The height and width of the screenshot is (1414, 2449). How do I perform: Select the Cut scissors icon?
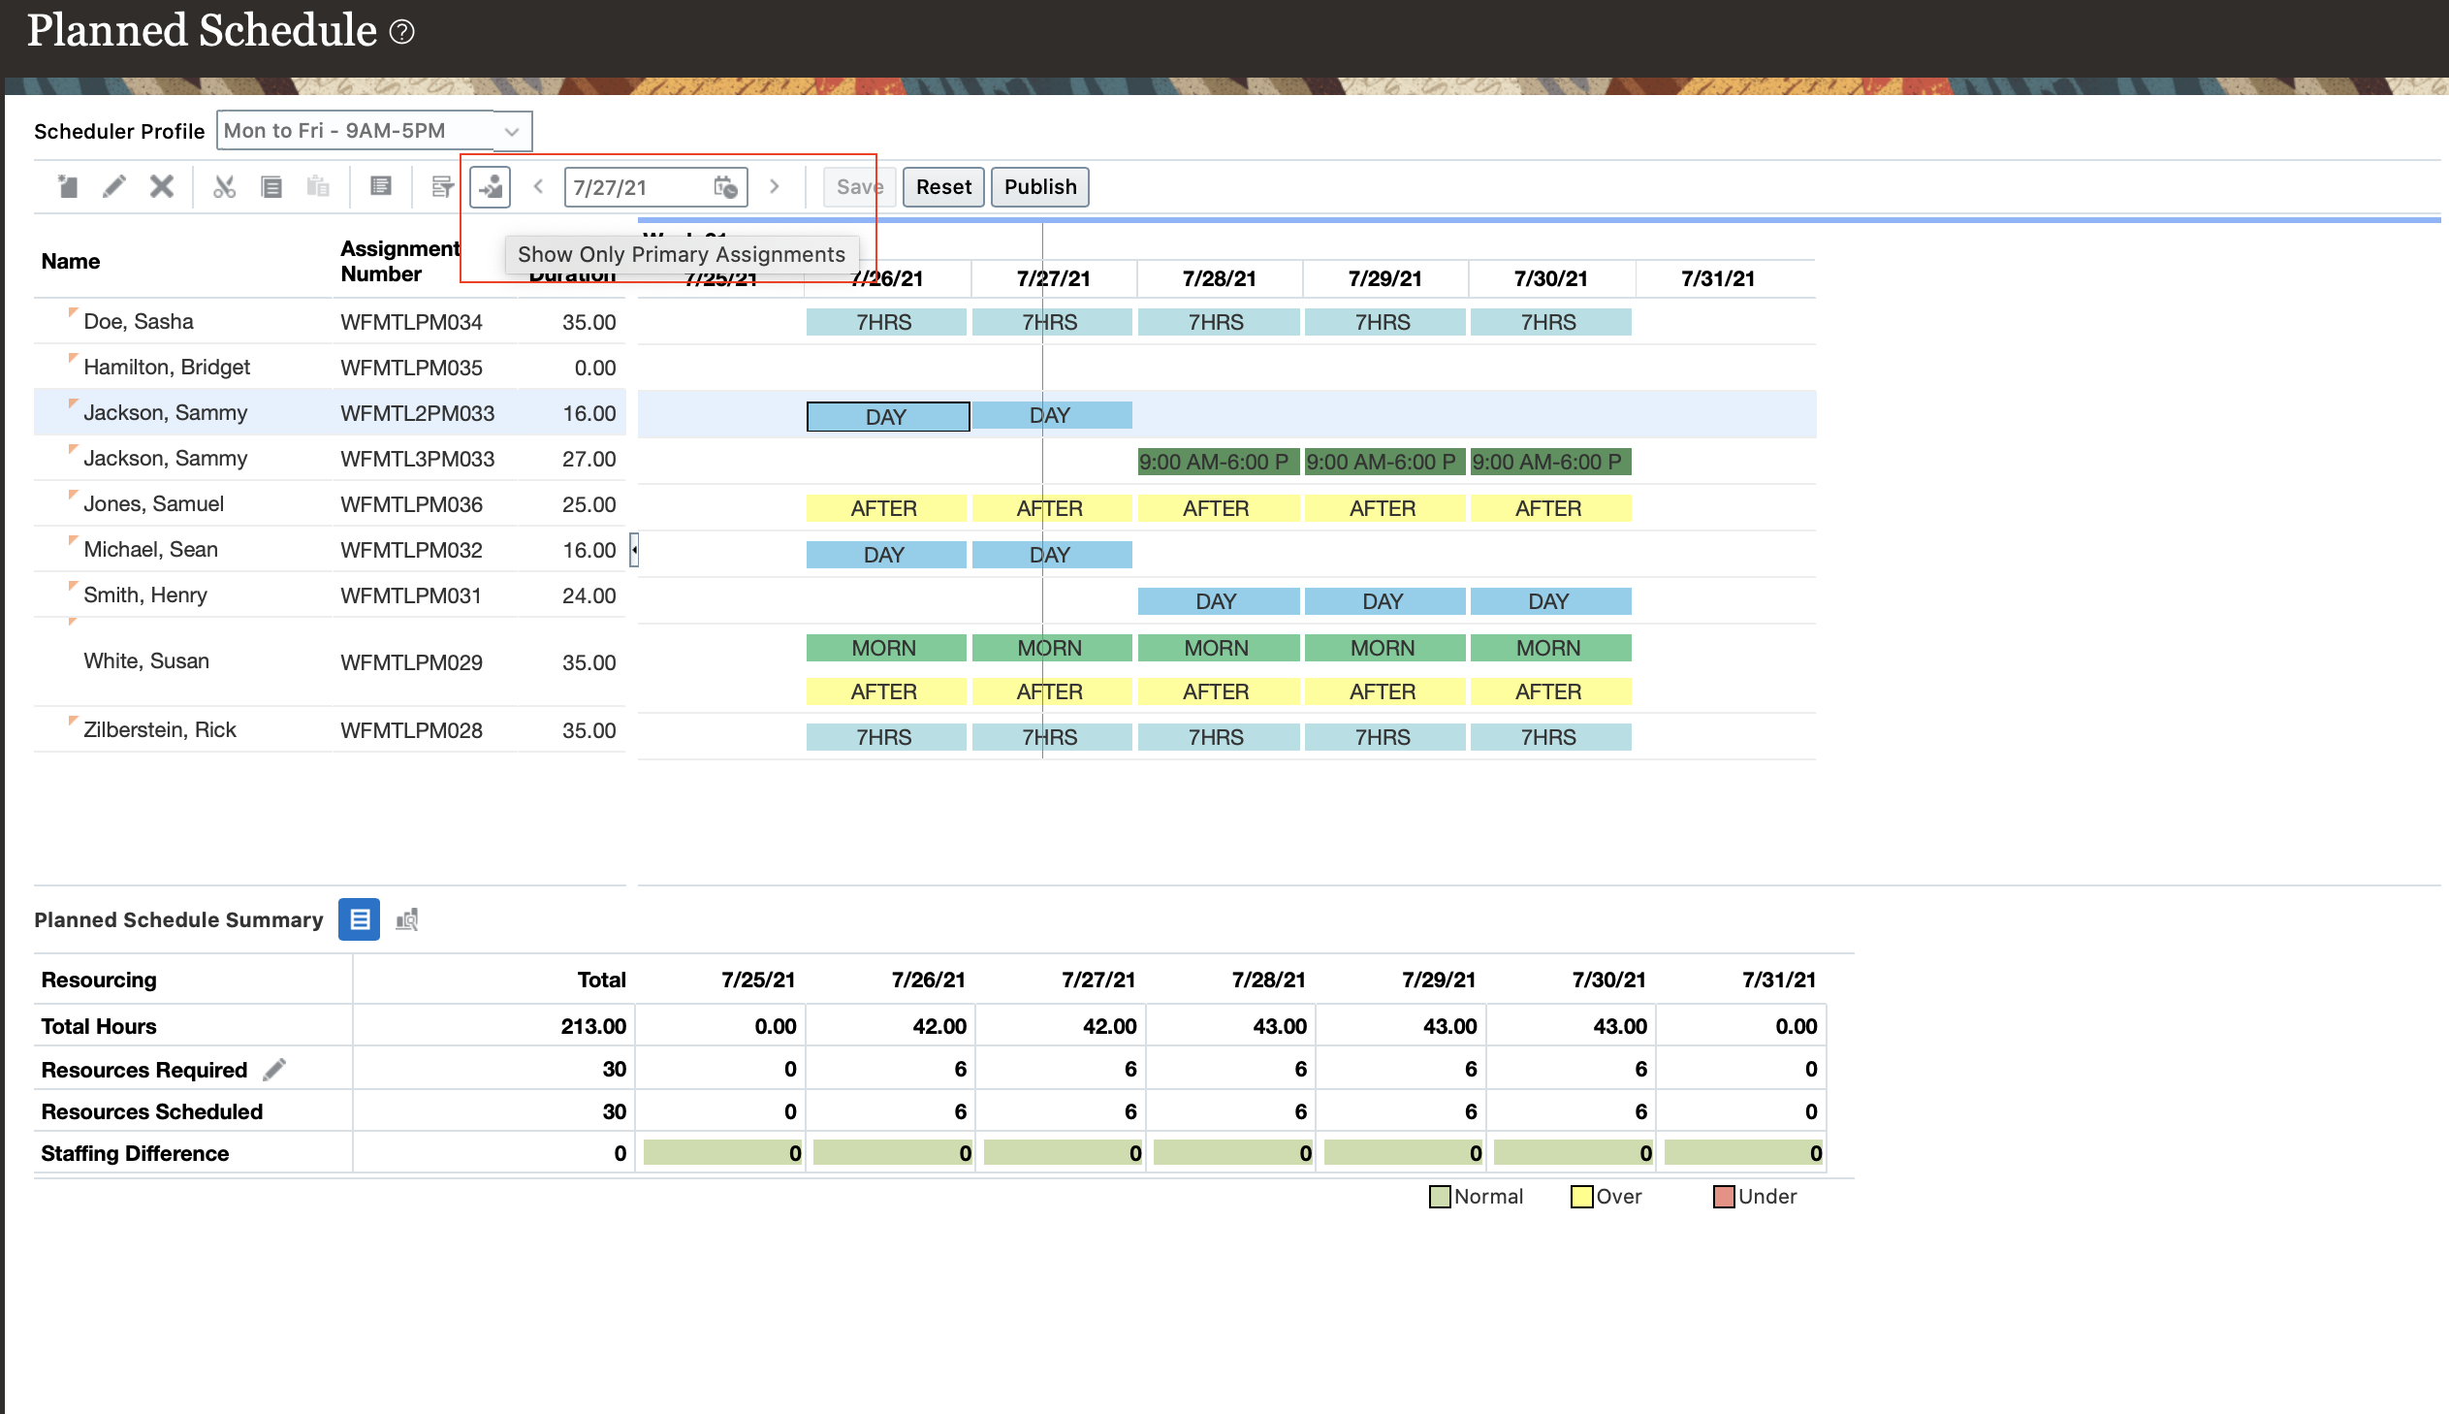click(223, 186)
